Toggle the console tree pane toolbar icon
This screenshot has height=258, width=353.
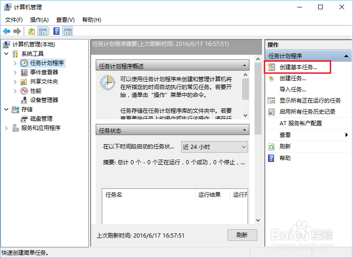(43, 31)
